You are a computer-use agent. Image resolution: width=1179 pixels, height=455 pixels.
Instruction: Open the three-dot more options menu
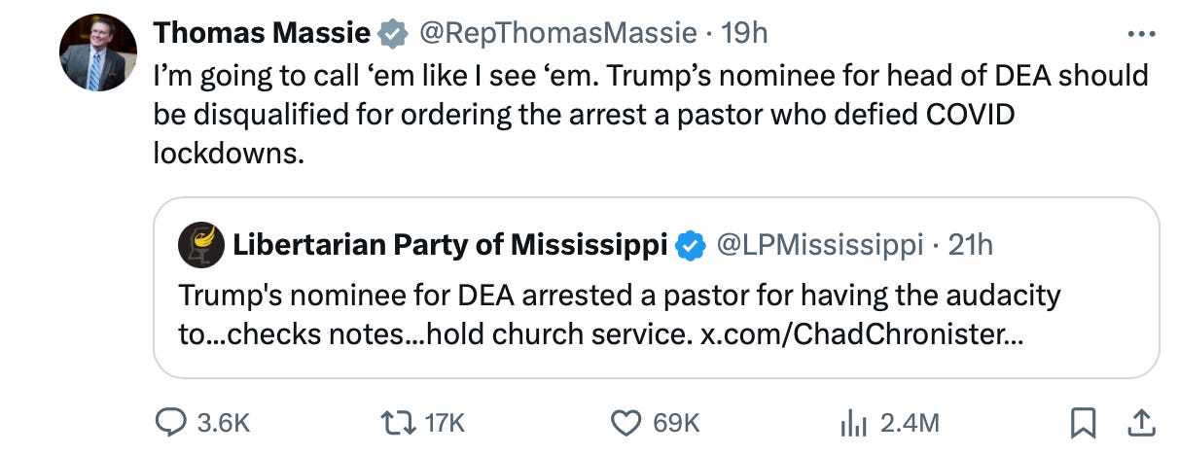pyautogui.click(x=1140, y=33)
